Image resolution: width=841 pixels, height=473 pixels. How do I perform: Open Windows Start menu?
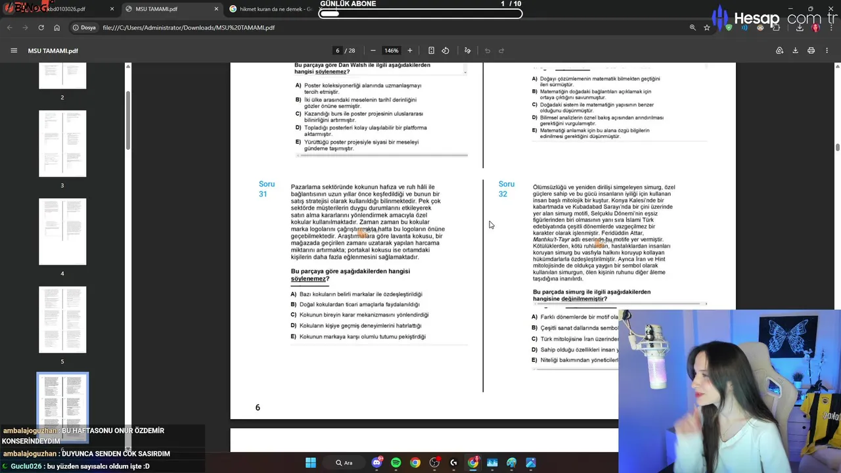[310, 462]
